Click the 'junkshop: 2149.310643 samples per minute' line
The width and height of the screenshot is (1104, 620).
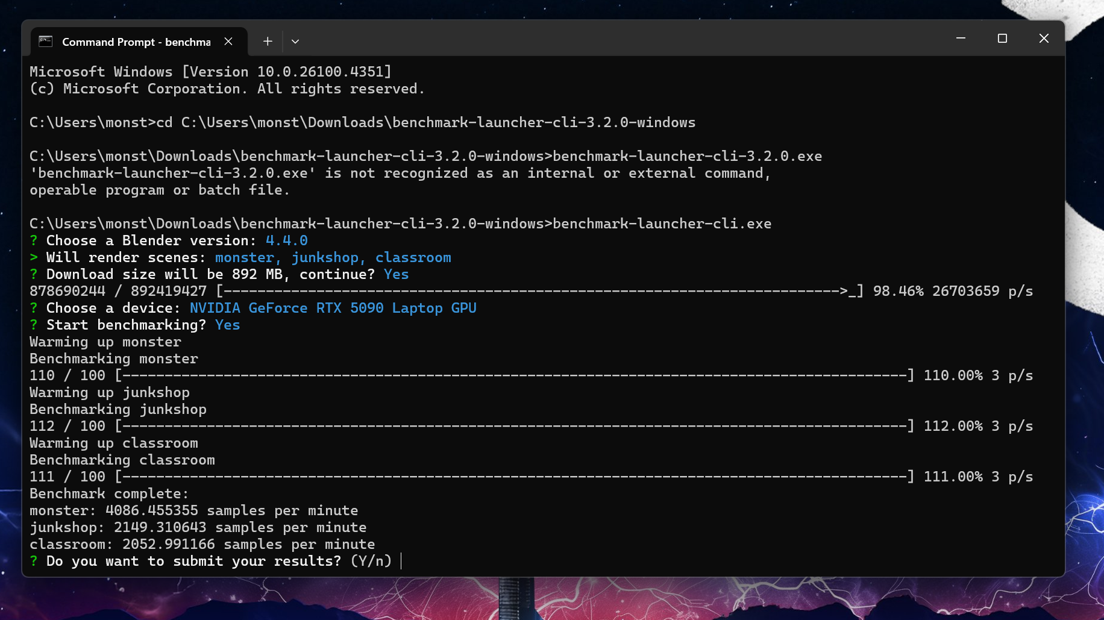(x=198, y=527)
